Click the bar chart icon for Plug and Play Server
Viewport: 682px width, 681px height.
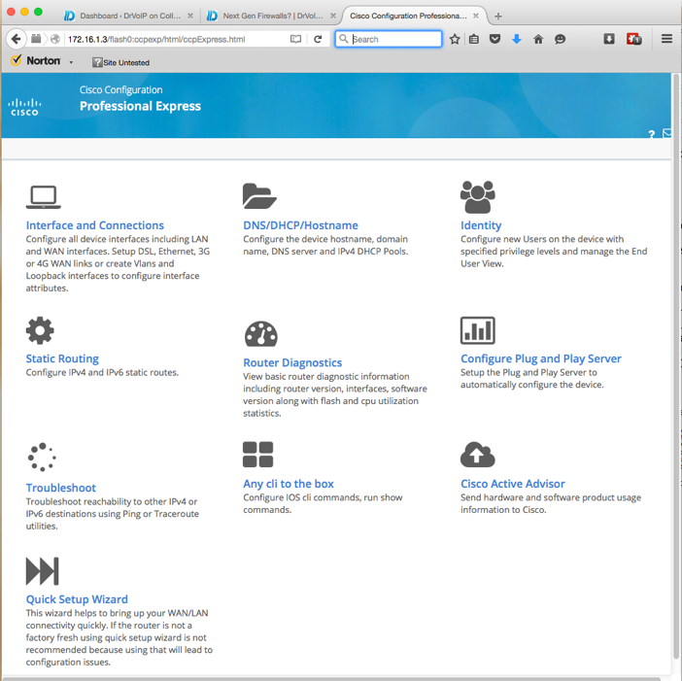[477, 330]
